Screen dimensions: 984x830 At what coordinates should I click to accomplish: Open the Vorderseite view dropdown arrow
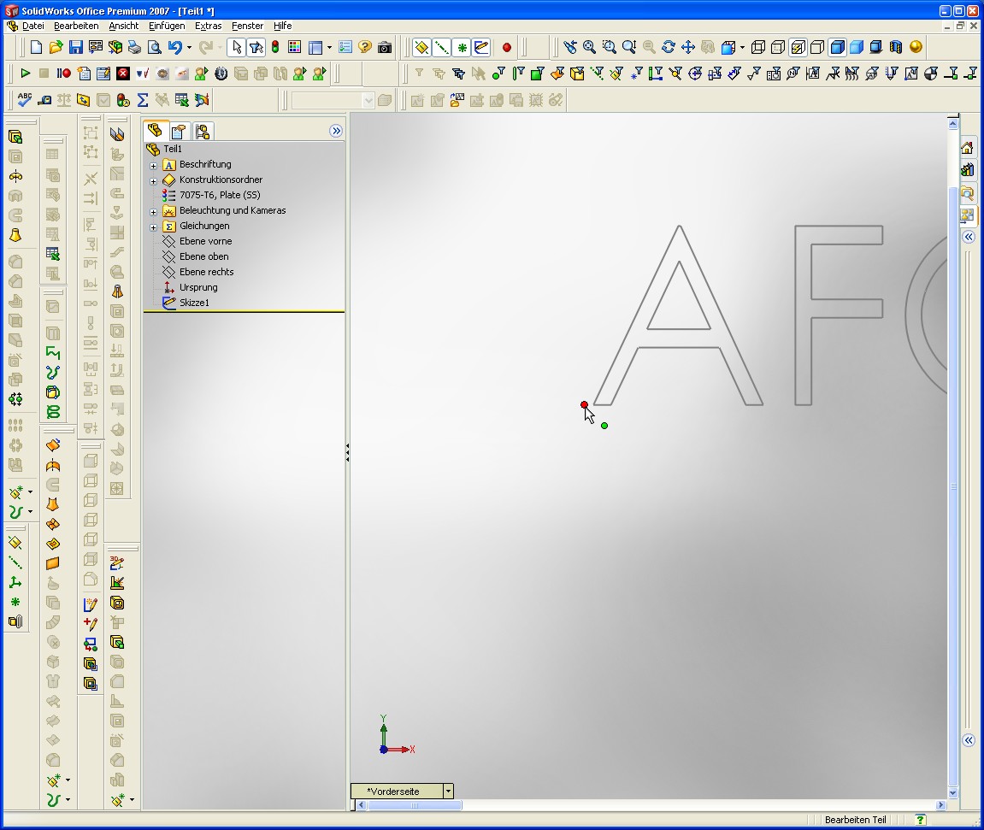(448, 792)
